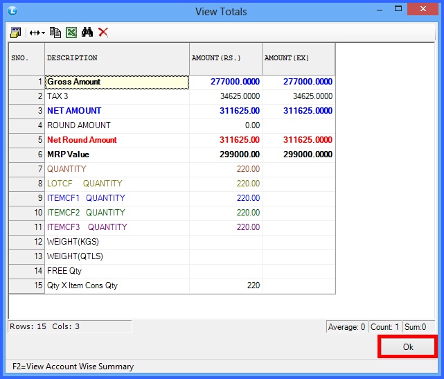This screenshot has width=444, height=379.
Task: Click the copy icon in toolbar
Action: click(55, 33)
